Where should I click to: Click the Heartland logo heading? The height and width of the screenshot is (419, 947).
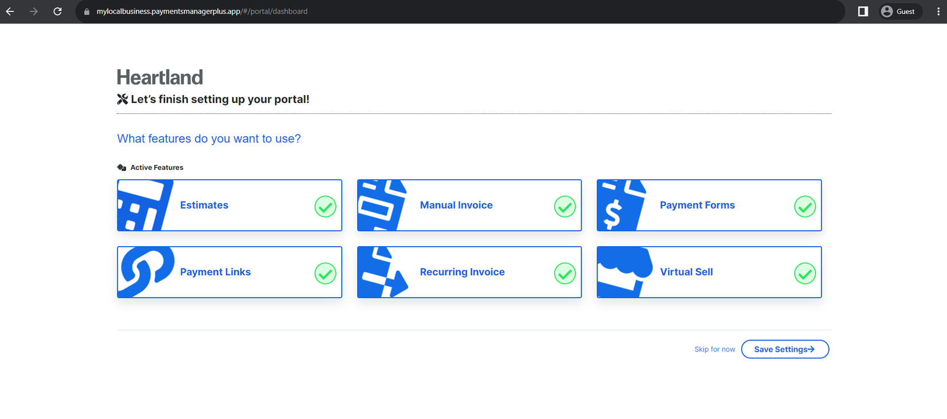pos(160,77)
